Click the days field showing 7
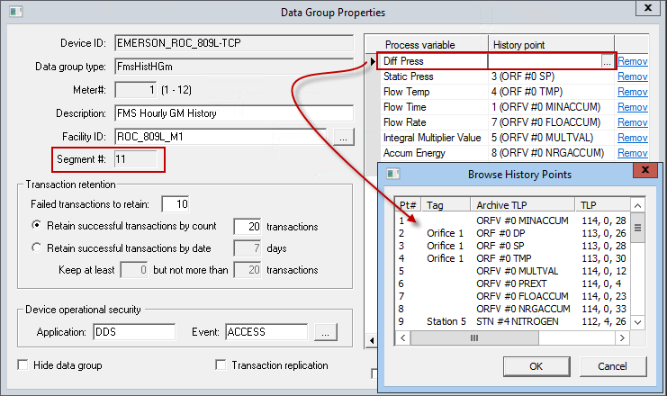The image size is (667, 396). [x=248, y=248]
